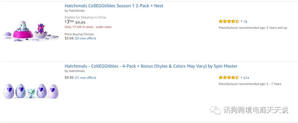Click star rating of the 4-Pack + Bonus
Viewport: 298px width, 123px height.
click(229, 77)
